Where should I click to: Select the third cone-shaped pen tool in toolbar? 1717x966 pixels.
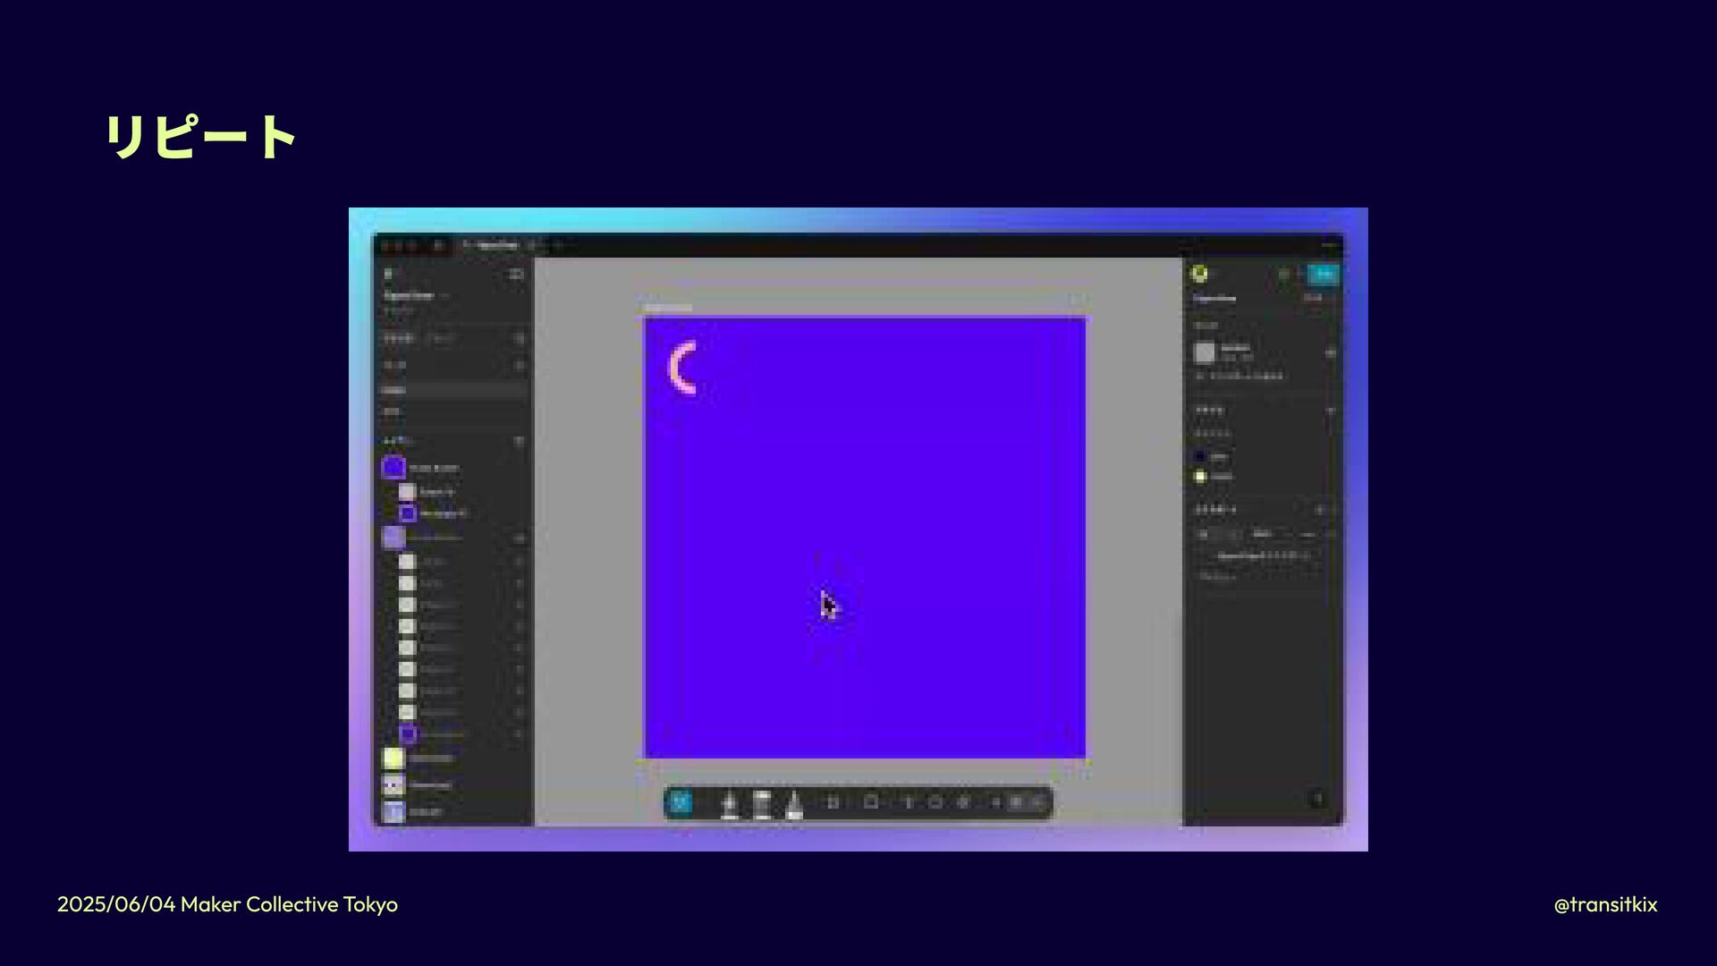click(x=794, y=804)
